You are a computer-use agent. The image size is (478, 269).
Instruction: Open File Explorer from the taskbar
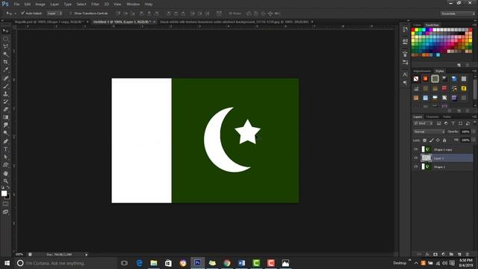tap(154, 263)
